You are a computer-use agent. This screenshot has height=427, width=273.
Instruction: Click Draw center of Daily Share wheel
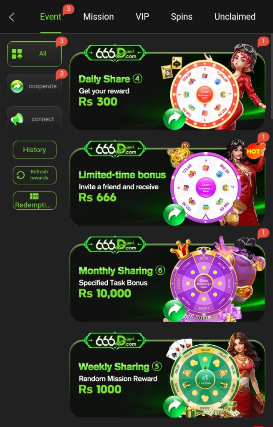pyautogui.click(x=205, y=94)
